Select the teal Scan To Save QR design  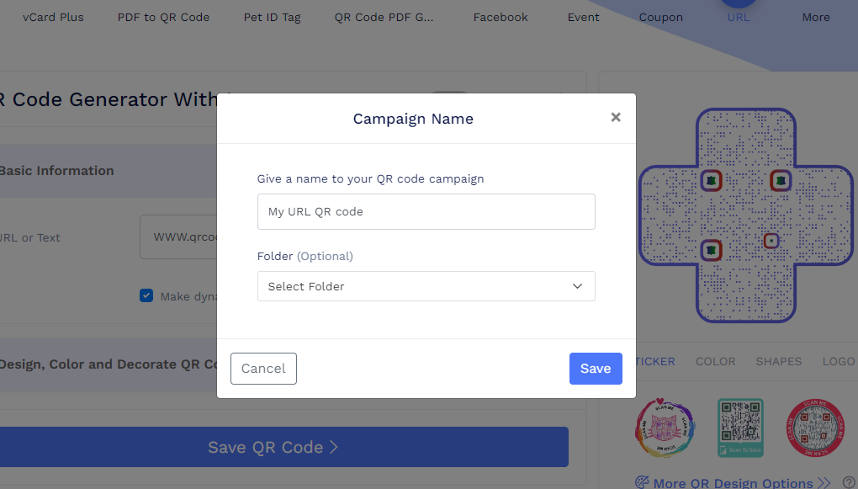click(x=740, y=428)
